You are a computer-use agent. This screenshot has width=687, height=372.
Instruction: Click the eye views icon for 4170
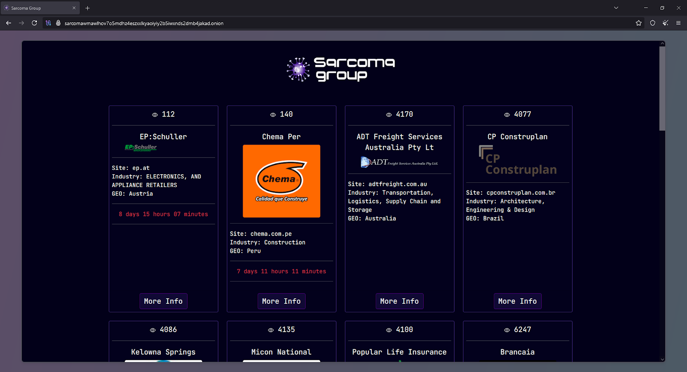point(389,115)
